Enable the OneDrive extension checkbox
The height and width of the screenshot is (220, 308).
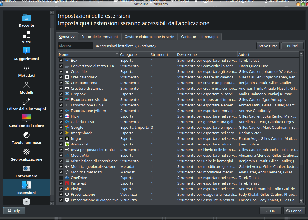pos(61,178)
